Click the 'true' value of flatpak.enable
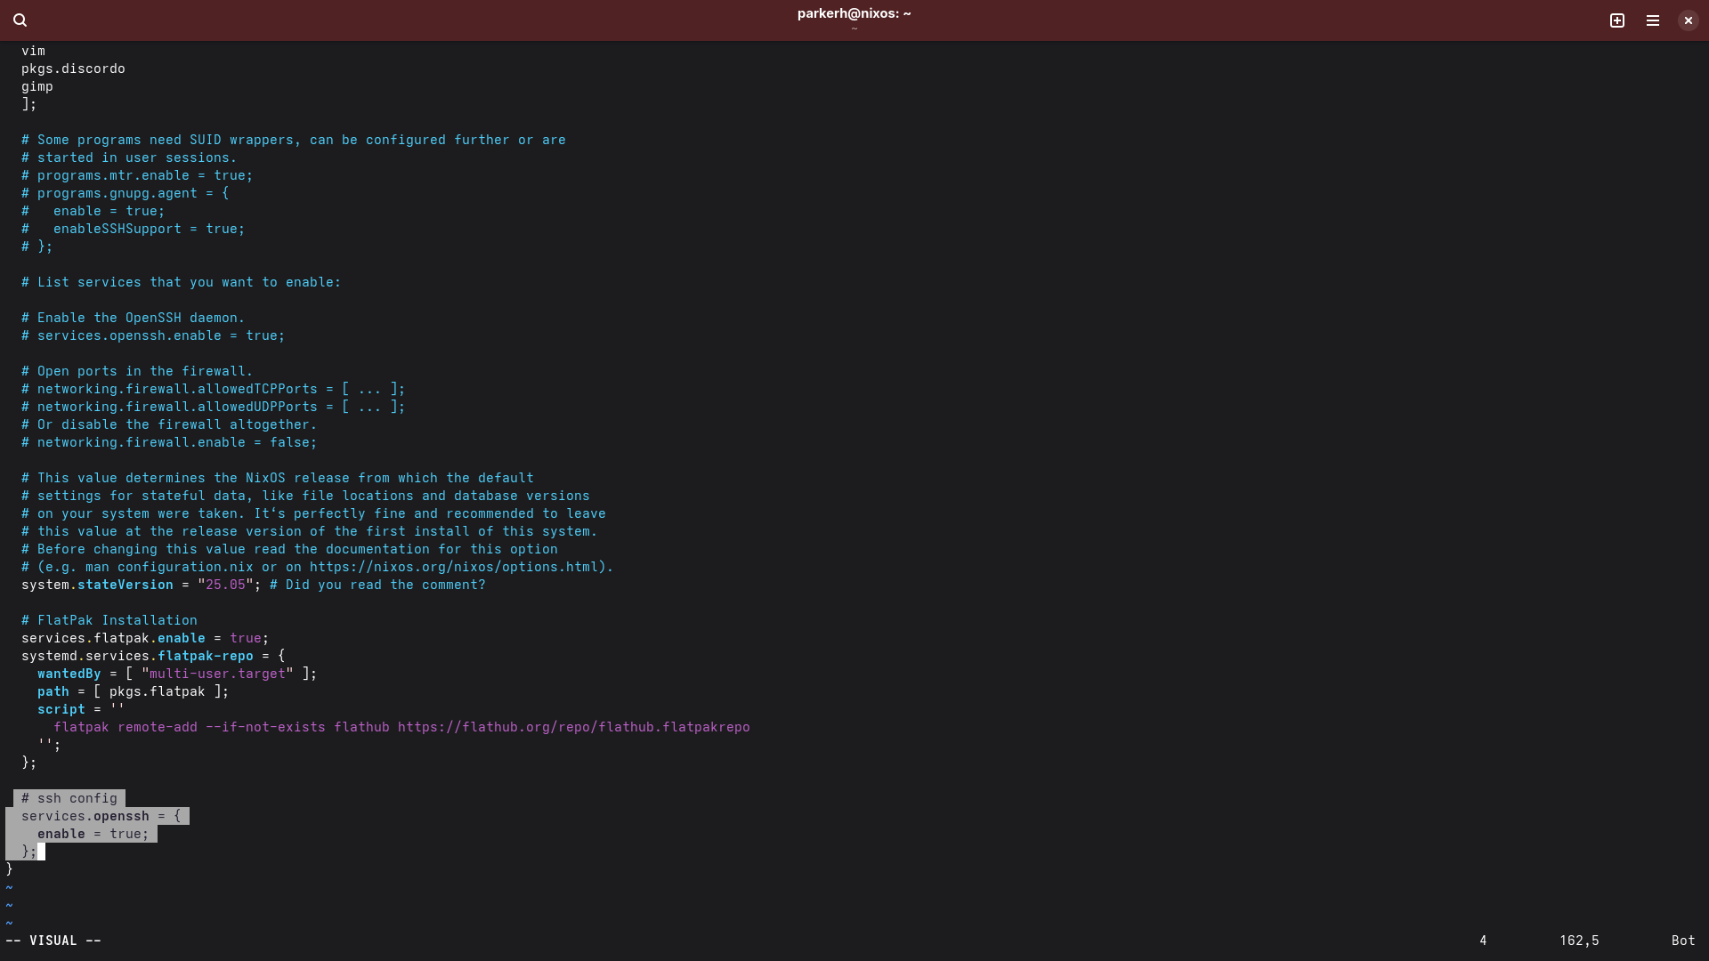This screenshot has width=1709, height=961. point(245,638)
